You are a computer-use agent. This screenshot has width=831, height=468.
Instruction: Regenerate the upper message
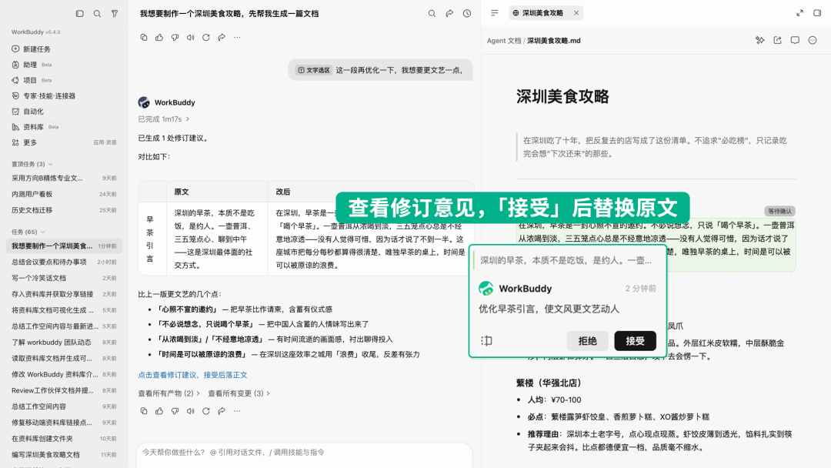point(206,38)
